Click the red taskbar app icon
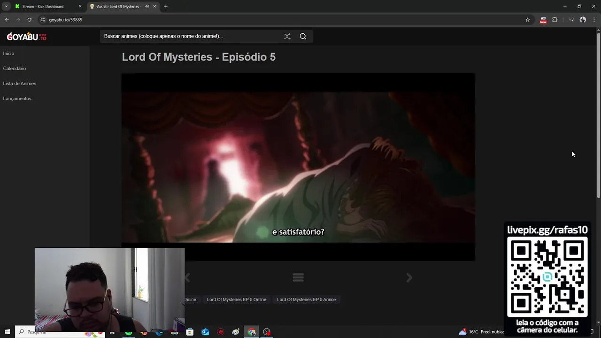 (x=221, y=332)
